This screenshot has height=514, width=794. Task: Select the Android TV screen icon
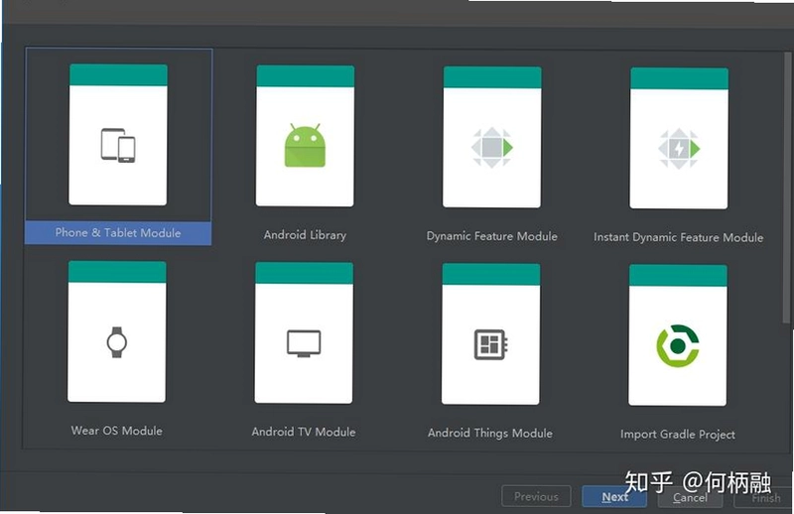tap(304, 343)
